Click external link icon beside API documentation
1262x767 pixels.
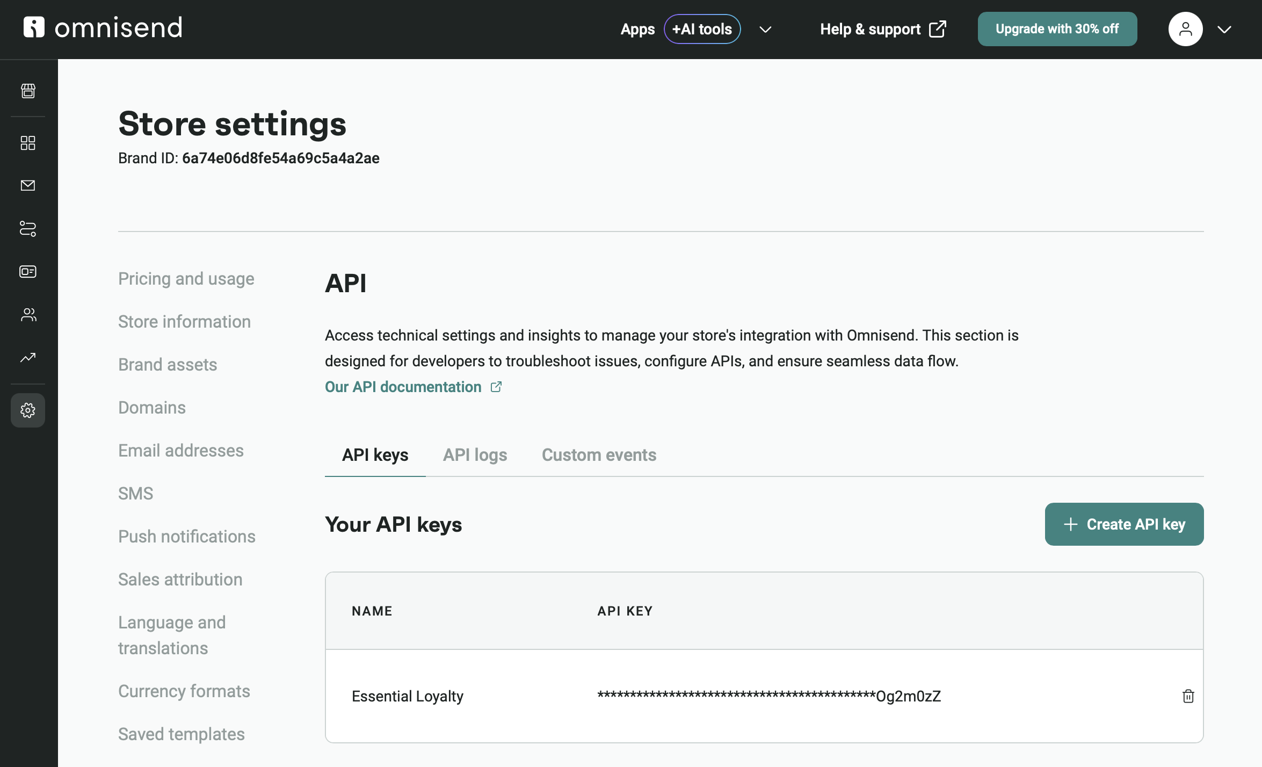coord(496,387)
